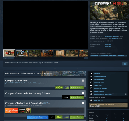Screen dimensions: 129x121
Task: Click the Comprar «Green Hell» heading
Action: tap(17, 81)
